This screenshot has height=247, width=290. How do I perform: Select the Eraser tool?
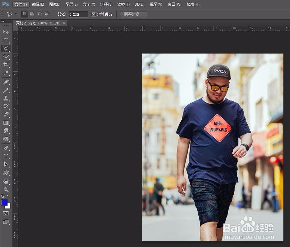click(x=6, y=115)
